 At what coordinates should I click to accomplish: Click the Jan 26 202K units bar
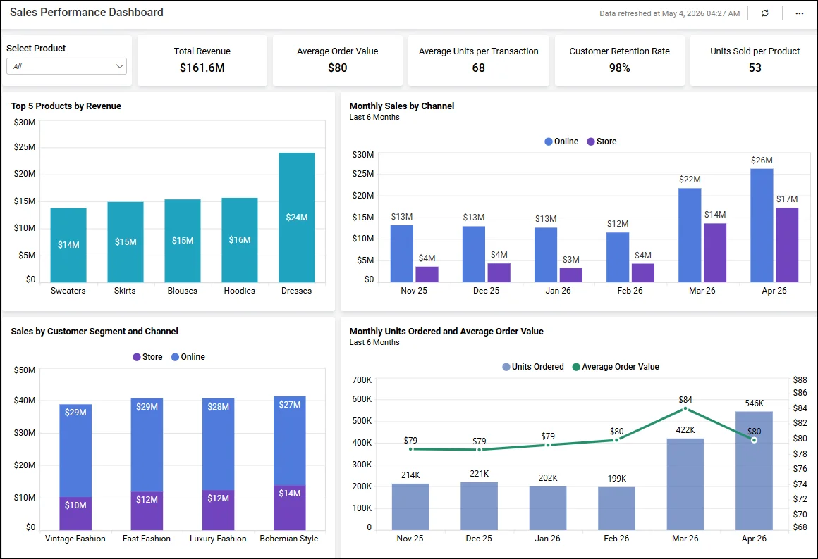click(548, 508)
